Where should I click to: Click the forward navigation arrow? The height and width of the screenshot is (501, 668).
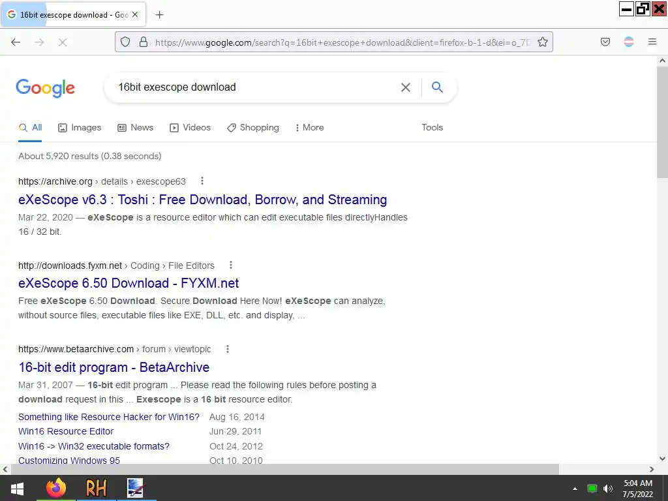[39, 42]
